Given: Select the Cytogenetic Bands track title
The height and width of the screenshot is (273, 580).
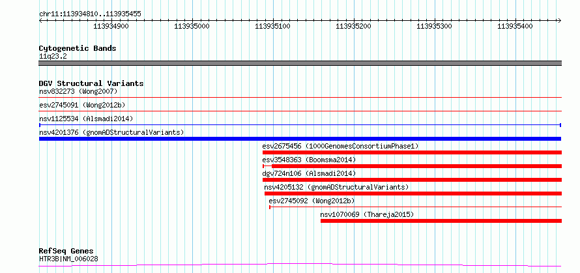Looking at the screenshot, I should point(78,48).
